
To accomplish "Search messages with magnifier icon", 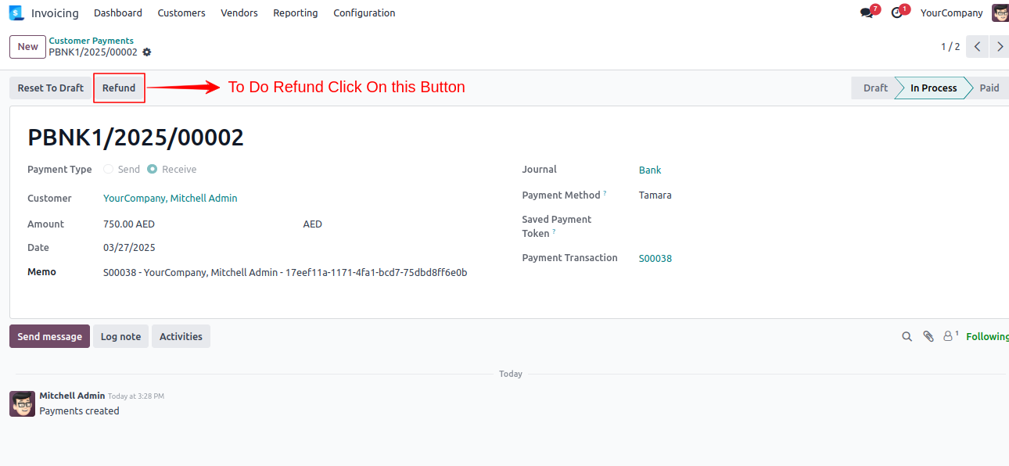I will click(x=907, y=336).
